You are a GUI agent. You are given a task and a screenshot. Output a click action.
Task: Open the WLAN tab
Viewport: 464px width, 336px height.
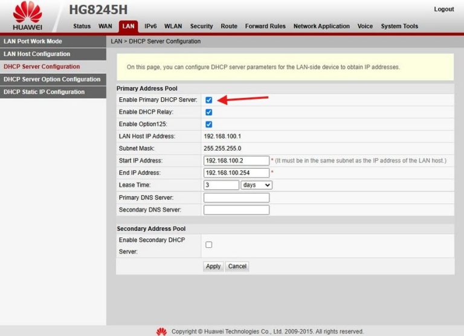[173, 27]
